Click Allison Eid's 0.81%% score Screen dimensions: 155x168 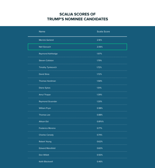(100, 122)
